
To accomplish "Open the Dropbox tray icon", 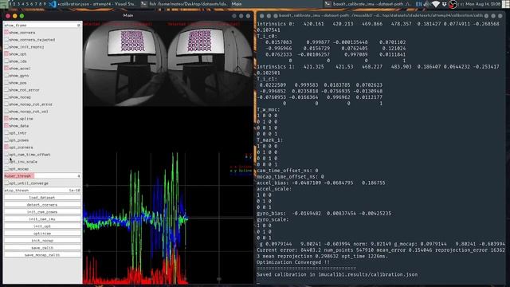I will pos(444,4).
